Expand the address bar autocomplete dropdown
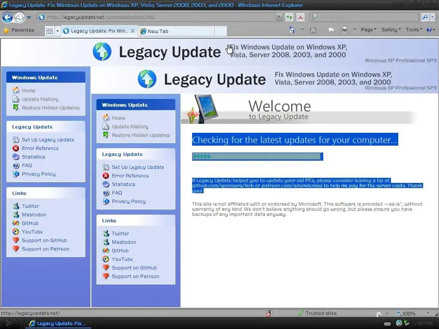439x329 pixels. pyautogui.click(x=279, y=17)
